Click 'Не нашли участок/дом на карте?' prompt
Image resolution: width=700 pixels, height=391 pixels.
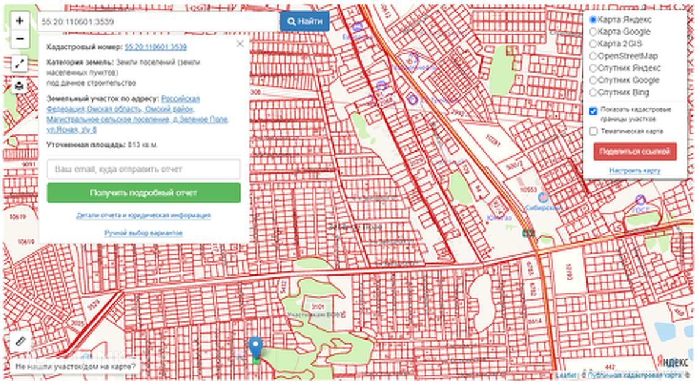point(76,367)
